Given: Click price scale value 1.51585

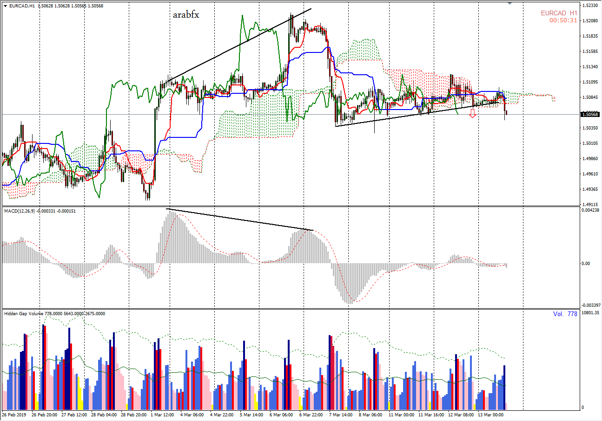Looking at the screenshot, I should tap(590, 52).
